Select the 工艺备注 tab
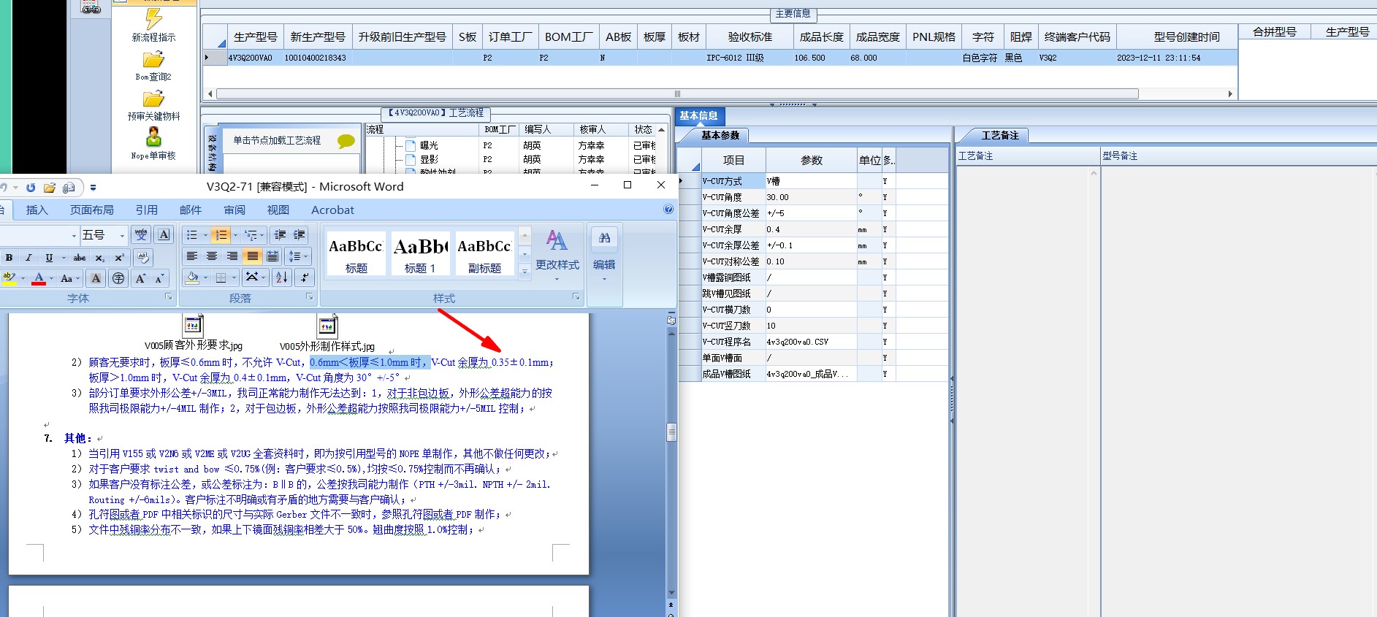 click(x=999, y=135)
